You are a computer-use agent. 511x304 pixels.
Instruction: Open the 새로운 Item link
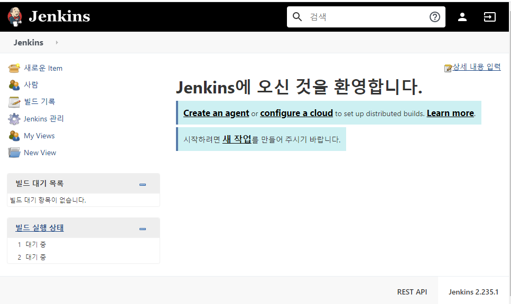pos(43,68)
